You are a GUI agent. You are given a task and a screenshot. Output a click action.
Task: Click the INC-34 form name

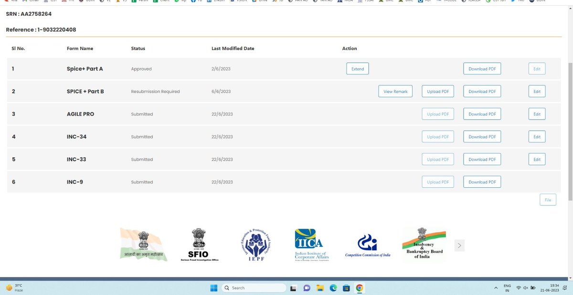tap(76, 137)
